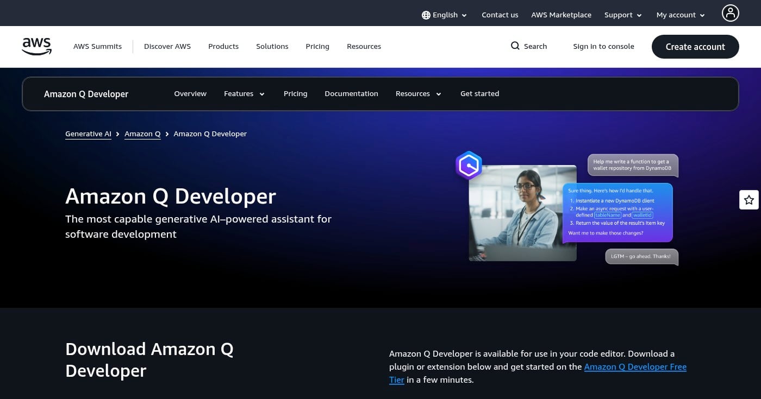761x399 pixels.
Task: Go to the Overview tab
Action: point(190,94)
